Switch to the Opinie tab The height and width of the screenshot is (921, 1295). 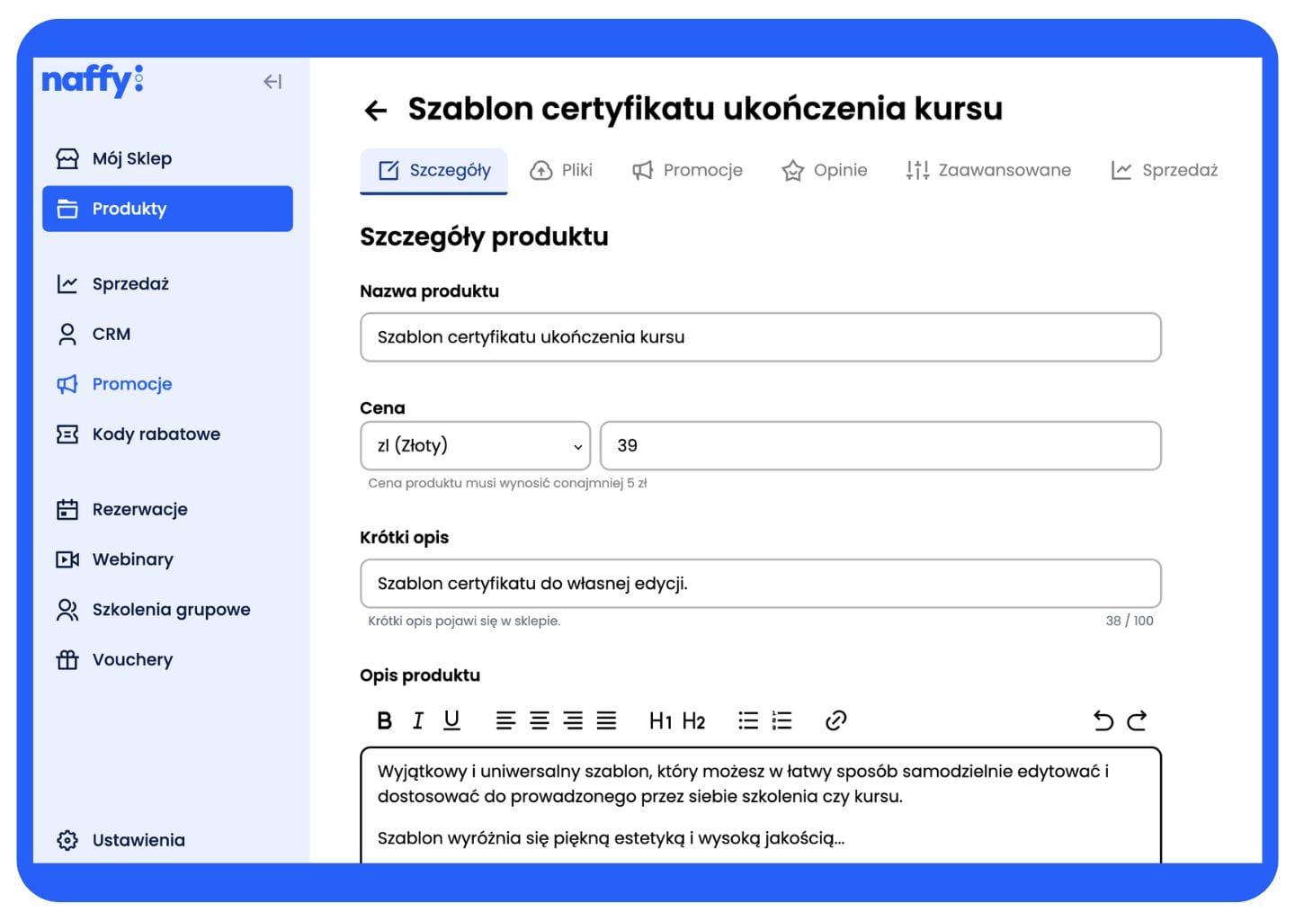click(825, 170)
